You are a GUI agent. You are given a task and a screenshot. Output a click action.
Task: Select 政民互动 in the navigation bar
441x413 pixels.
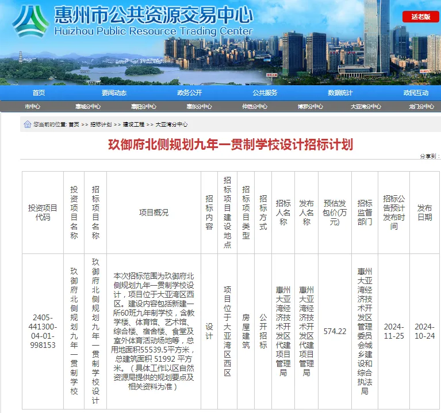tap(415, 93)
